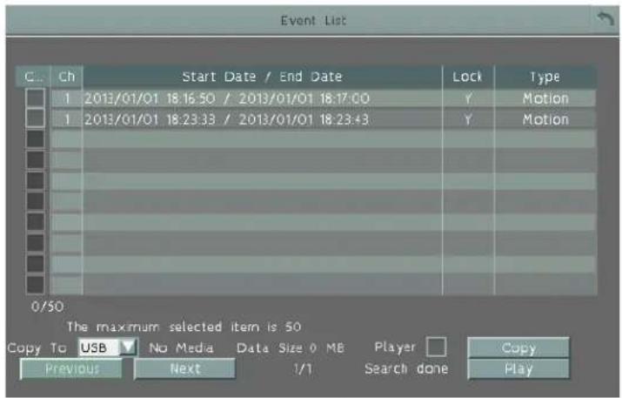The height and width of the screenshot is (398, 622).
Task: Check the box for the 18:16:50 event
Action: [x=36, y=98]
